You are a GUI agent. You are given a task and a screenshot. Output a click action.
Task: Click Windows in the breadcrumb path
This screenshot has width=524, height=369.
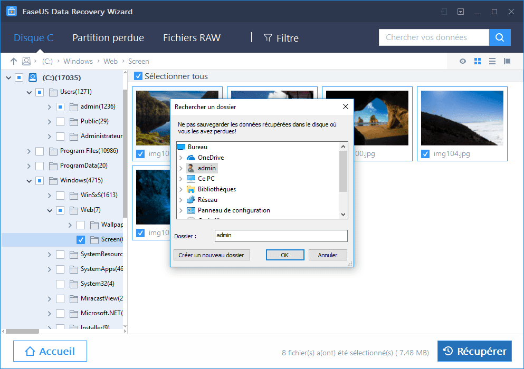pos(78,61)
